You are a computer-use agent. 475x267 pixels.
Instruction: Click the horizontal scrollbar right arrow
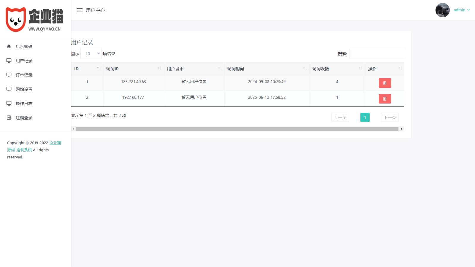point(401,129)
